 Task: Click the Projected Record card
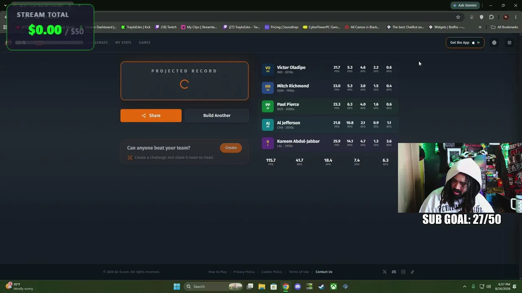tap(184, 81)
